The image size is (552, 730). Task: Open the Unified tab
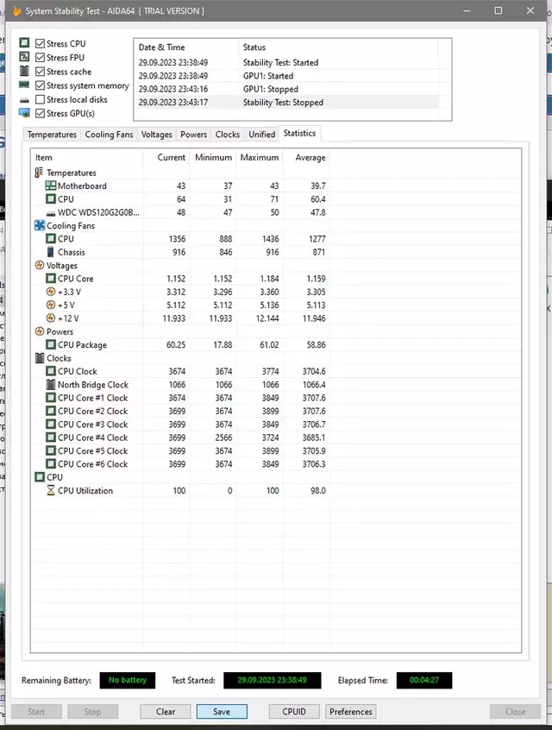click(x=261, y=134)
